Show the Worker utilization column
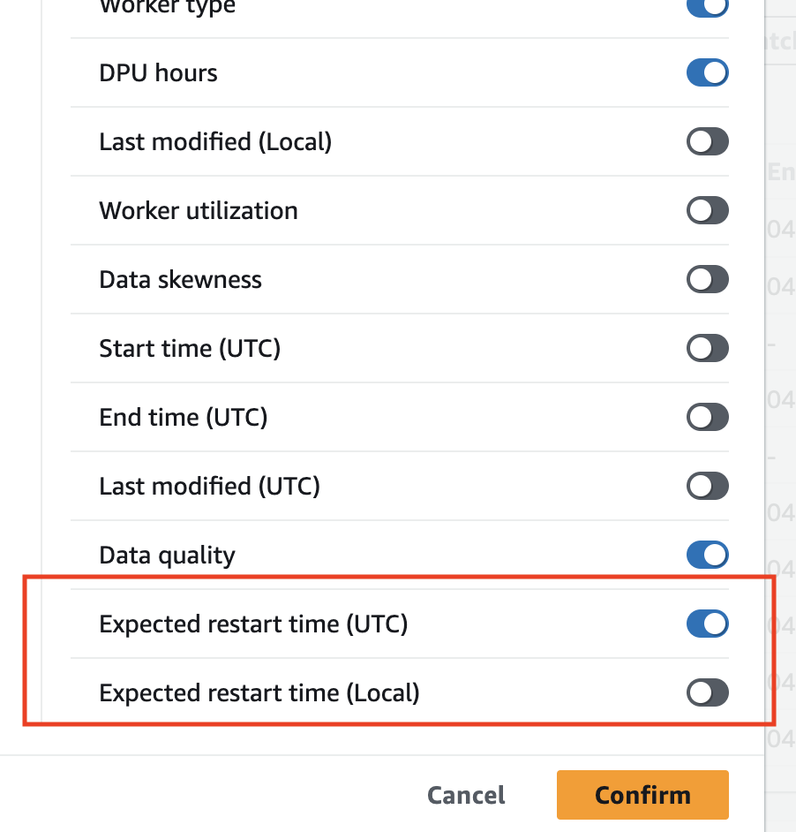The width and height of the screenshot is (796, 832). tap(707, 210)
